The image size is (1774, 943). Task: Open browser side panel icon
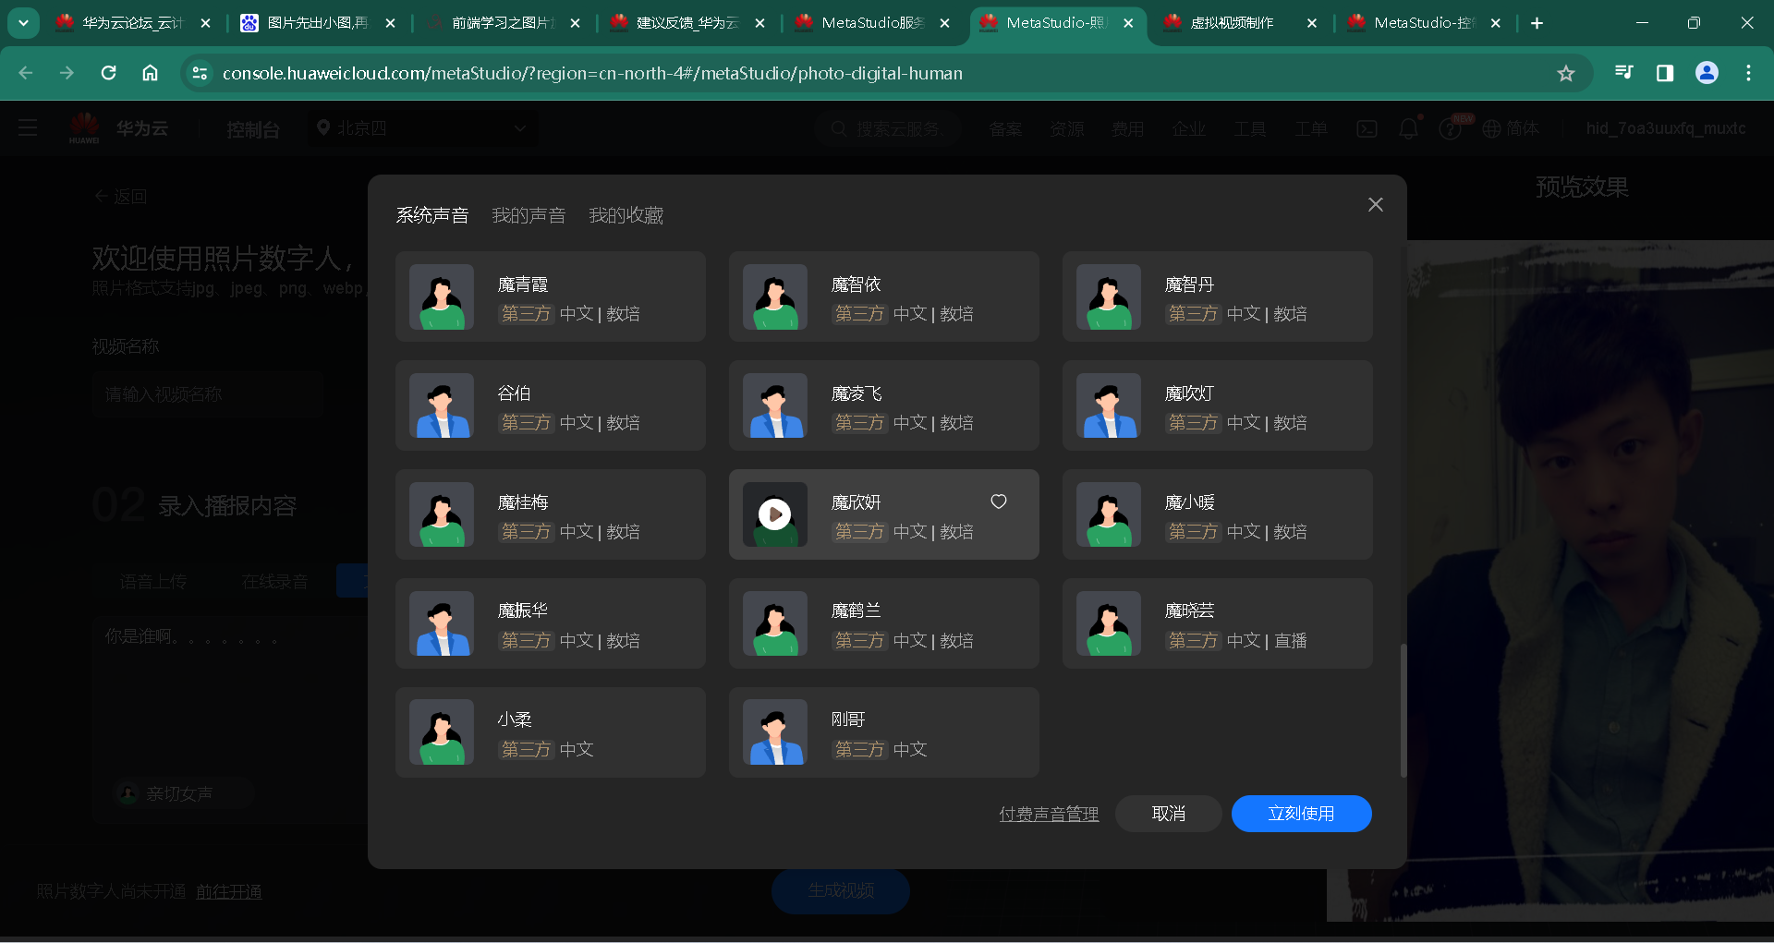point(1665,73)
